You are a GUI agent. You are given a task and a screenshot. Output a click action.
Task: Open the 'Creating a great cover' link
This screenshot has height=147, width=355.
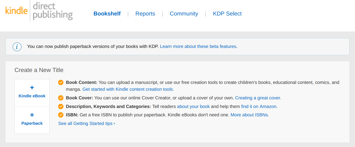[258, 98]
